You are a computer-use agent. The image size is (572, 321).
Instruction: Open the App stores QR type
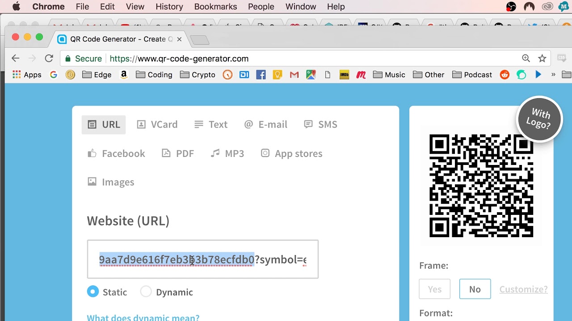pos(291,153)
